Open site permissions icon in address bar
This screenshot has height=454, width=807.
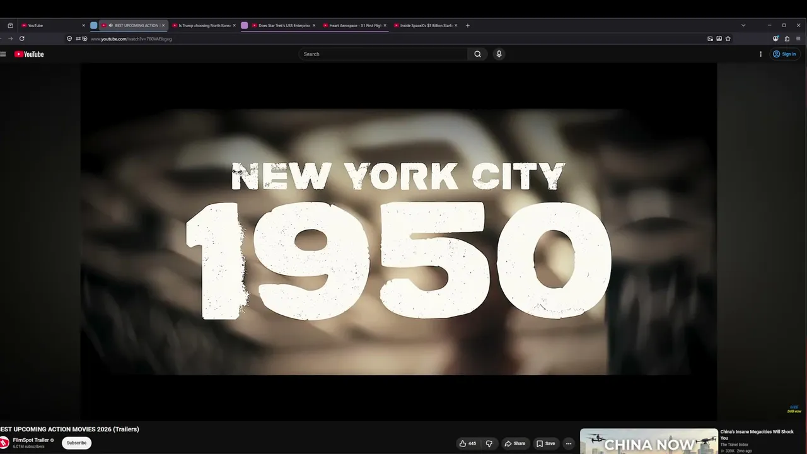click(78, 38)
